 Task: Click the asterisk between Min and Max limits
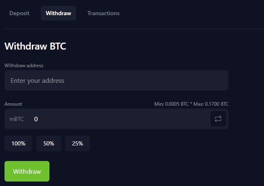tap(190, 104)
